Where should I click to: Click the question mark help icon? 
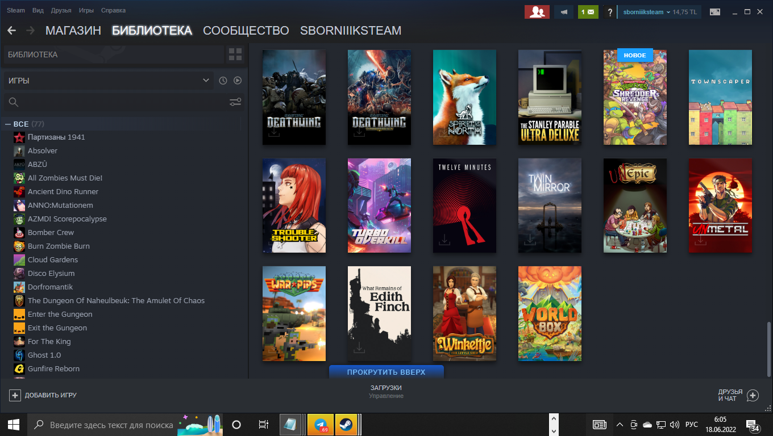pyautogui.click(x=609, y=12)
